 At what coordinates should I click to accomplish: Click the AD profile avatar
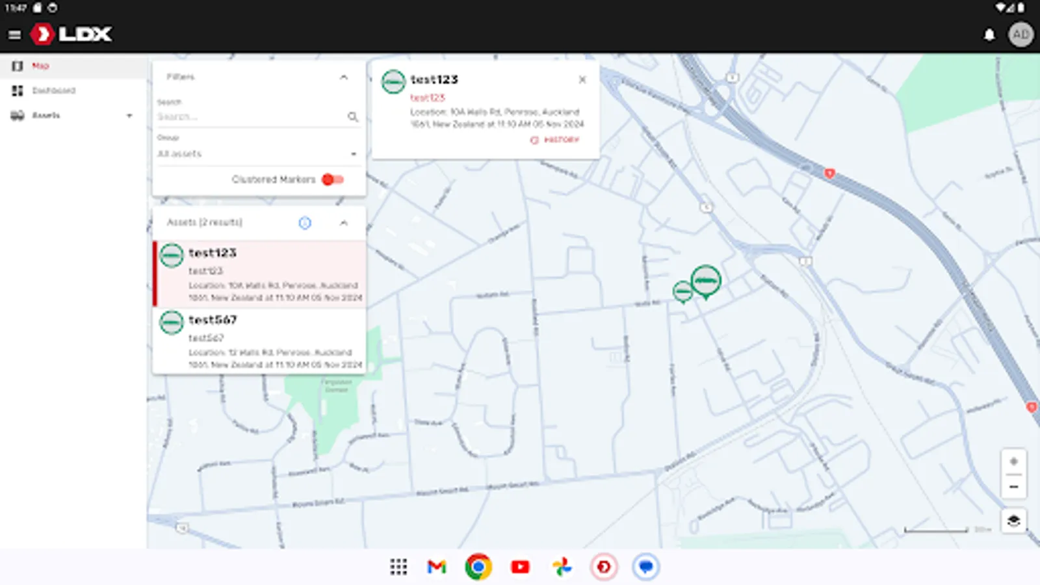coord(1020,34)
